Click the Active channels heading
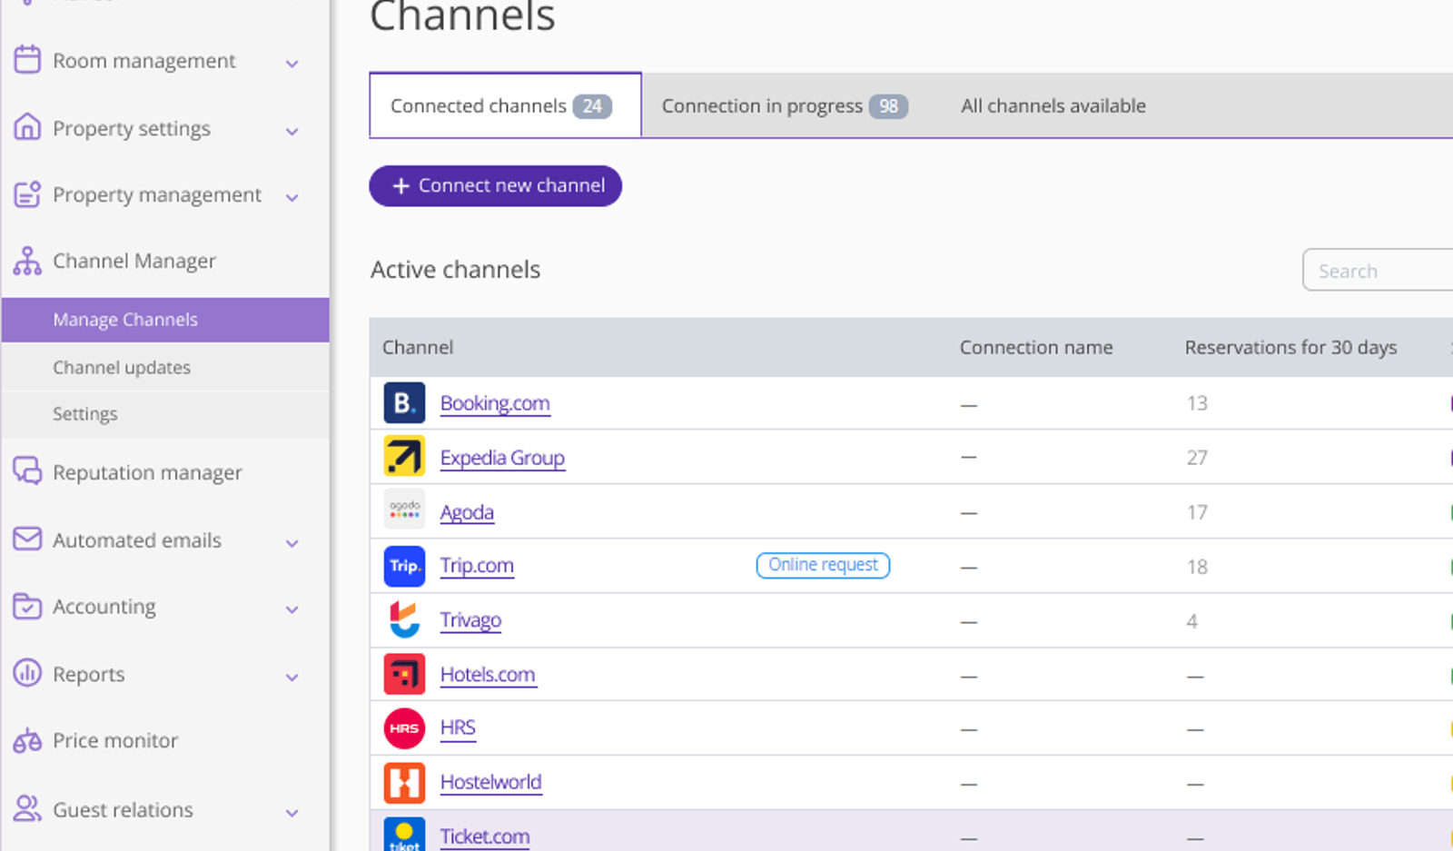 coord(455,269)
